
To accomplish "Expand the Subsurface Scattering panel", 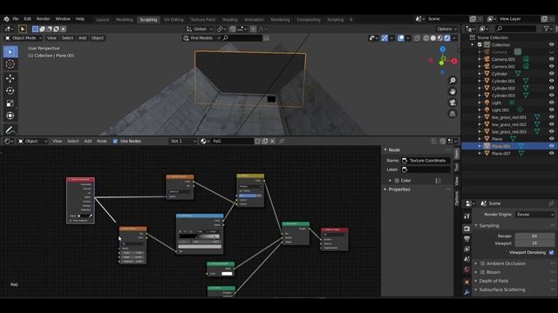I will point(502,290).
